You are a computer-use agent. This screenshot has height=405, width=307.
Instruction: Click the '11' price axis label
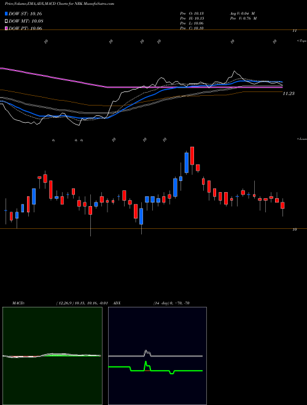click(294, 31)
